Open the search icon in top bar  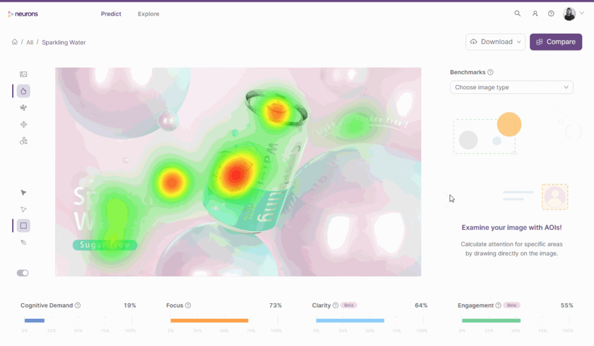point(517,13)
